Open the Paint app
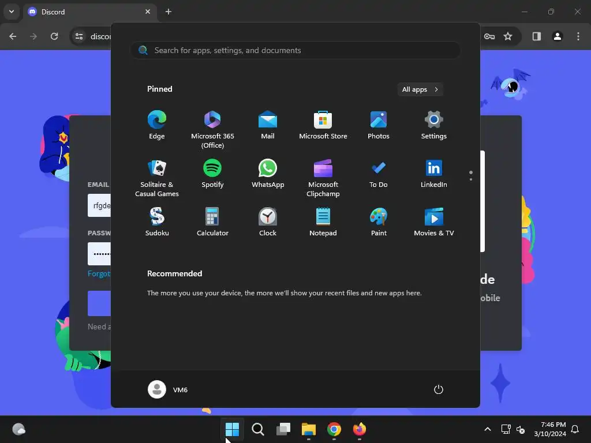Viewport: 591px width, 443px height. [x=379, y=222]
